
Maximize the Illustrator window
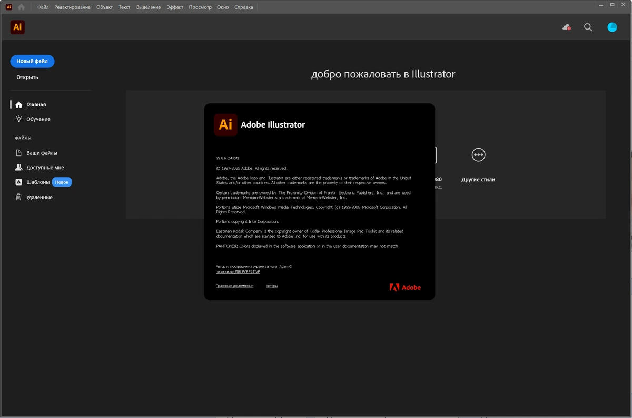click(612, 5)
